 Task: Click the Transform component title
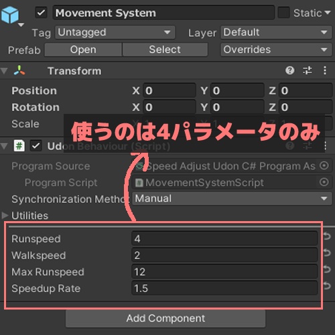point(74,71)
